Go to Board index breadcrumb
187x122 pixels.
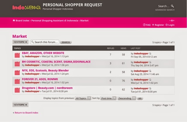tap(22, 21)
